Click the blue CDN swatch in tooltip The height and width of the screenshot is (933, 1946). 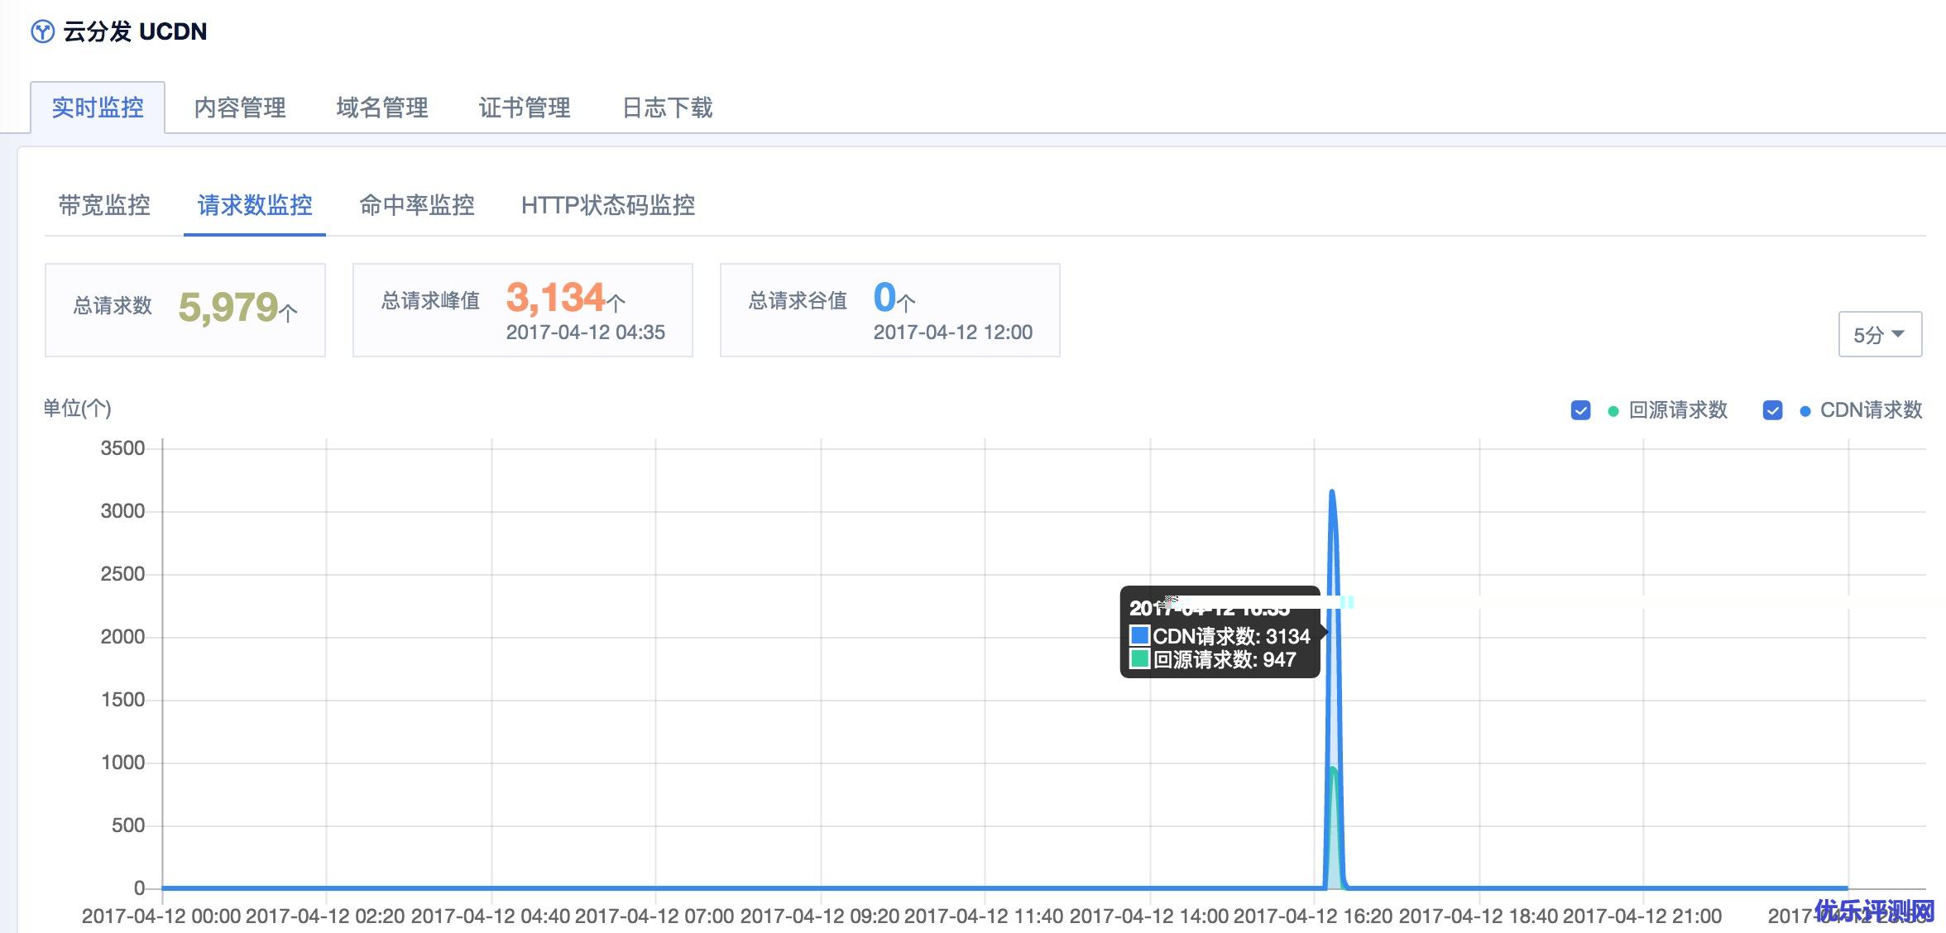(x=1139, y=635)
